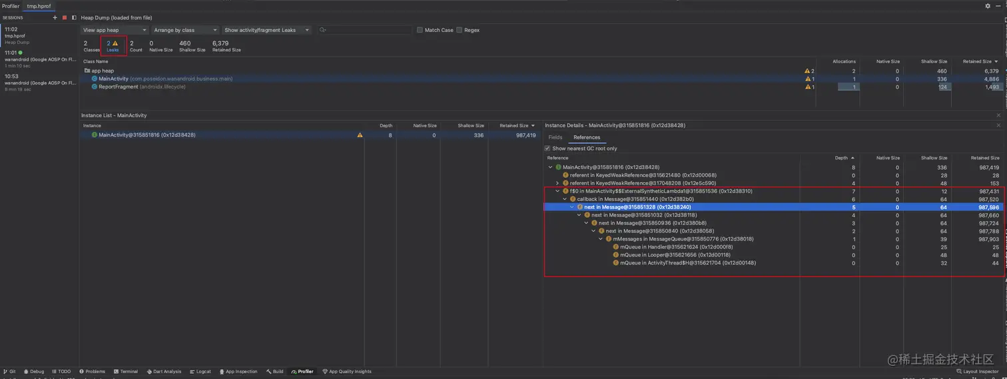
Task: Switch to the Profiler tab at top
Action: (x=11, y=6)
